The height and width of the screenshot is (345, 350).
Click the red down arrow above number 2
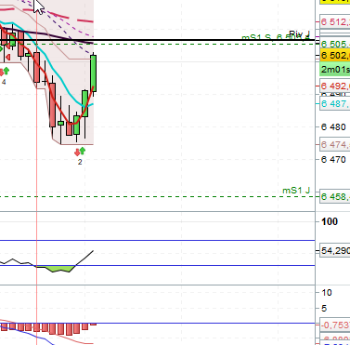pyautogui.click(x=77, y=153)
